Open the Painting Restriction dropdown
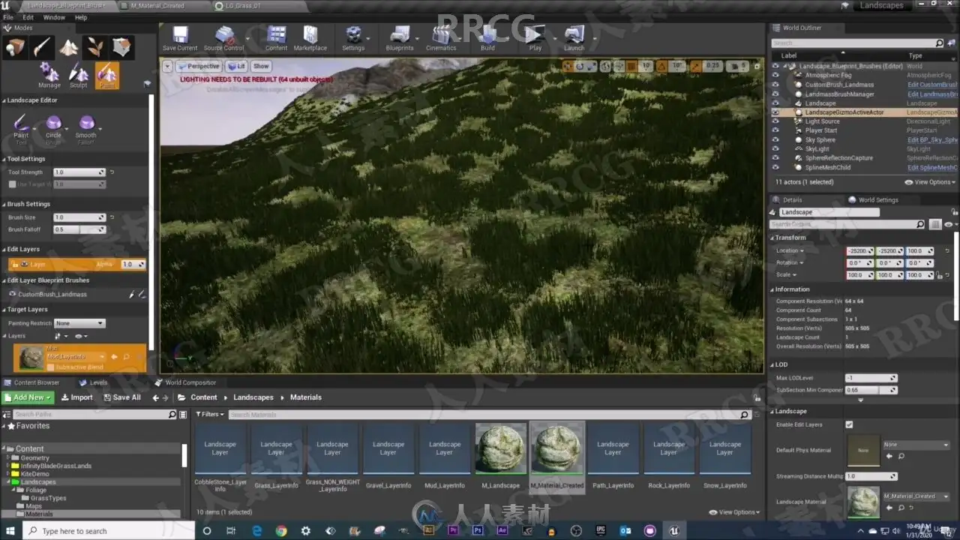The width and height of the screenshot is (960, 540). pyautogui.click(x=79, y=323)
